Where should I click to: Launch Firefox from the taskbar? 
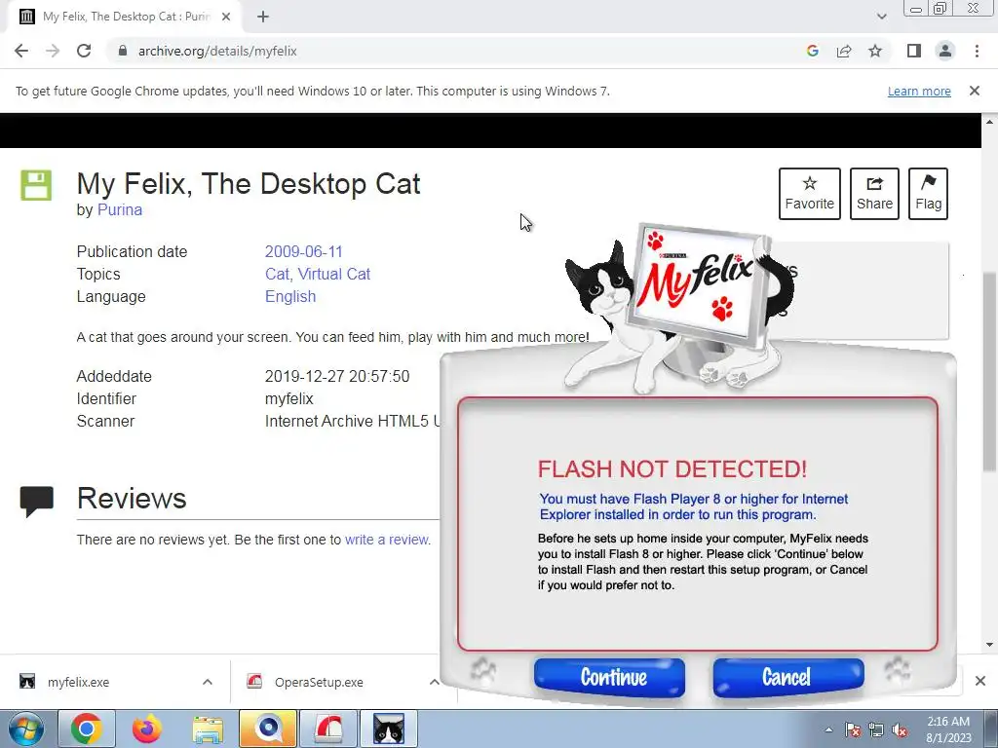click(x=147, y=729)
